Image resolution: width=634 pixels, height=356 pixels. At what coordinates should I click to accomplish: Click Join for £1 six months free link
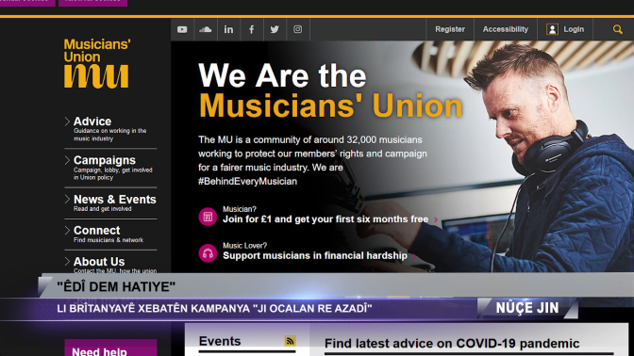325,219
